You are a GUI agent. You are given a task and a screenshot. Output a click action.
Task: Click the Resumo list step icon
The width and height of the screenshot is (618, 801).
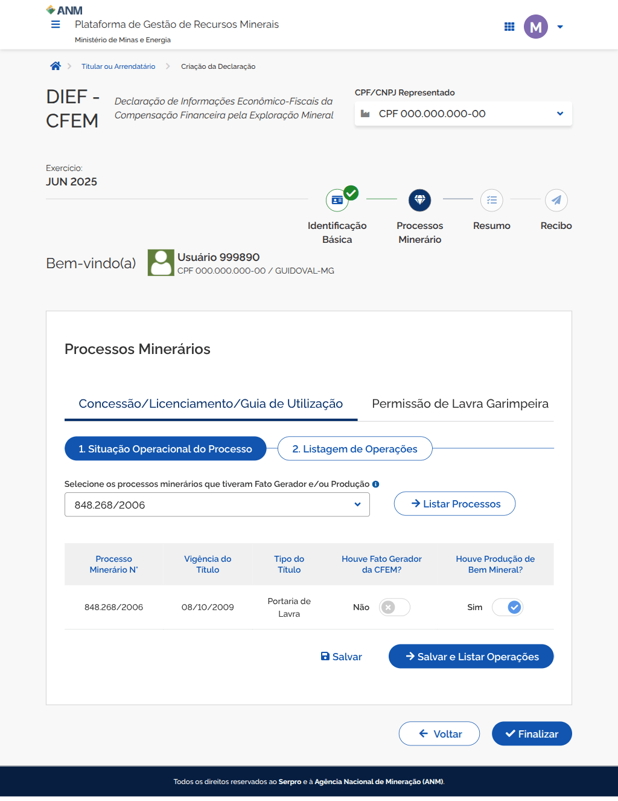(x=492, y=200)
